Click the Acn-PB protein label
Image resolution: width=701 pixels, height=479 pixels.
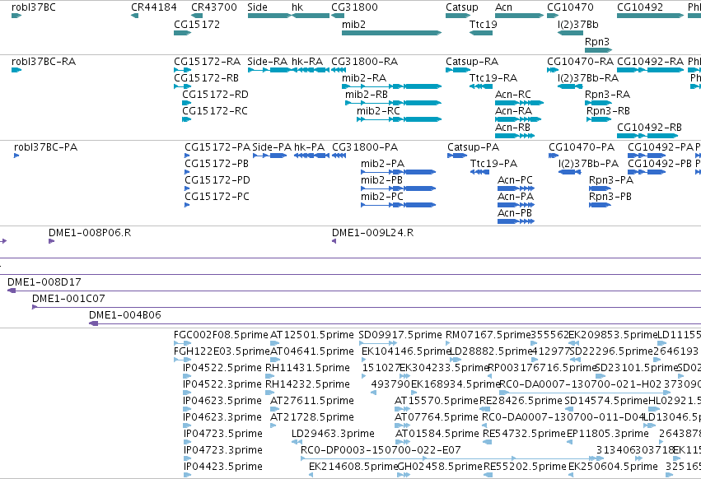[515, 213]
